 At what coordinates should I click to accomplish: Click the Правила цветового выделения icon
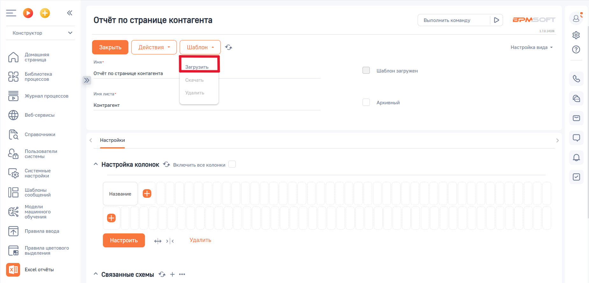(13, 251)
